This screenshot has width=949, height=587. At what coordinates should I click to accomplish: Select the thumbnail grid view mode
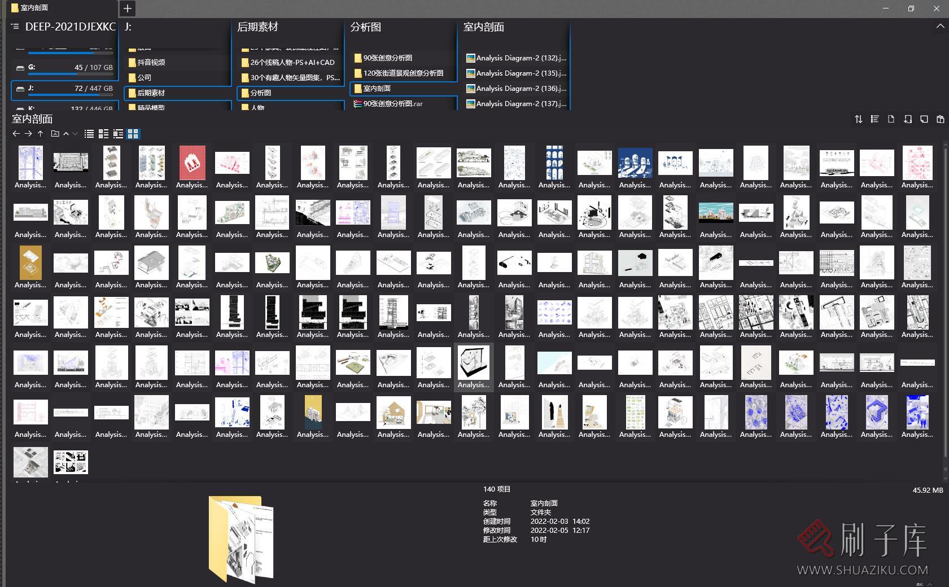click(133, 134)
